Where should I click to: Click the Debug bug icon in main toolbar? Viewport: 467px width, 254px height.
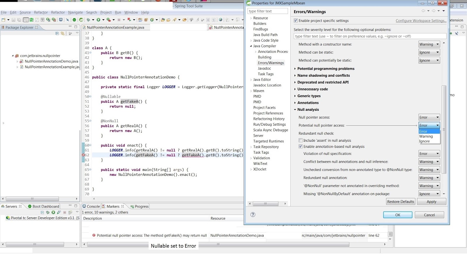tap(88, 20)
